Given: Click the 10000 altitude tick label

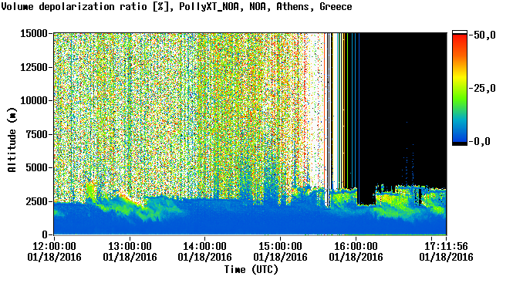Looking at the screenshot, I should click(34, 100).
